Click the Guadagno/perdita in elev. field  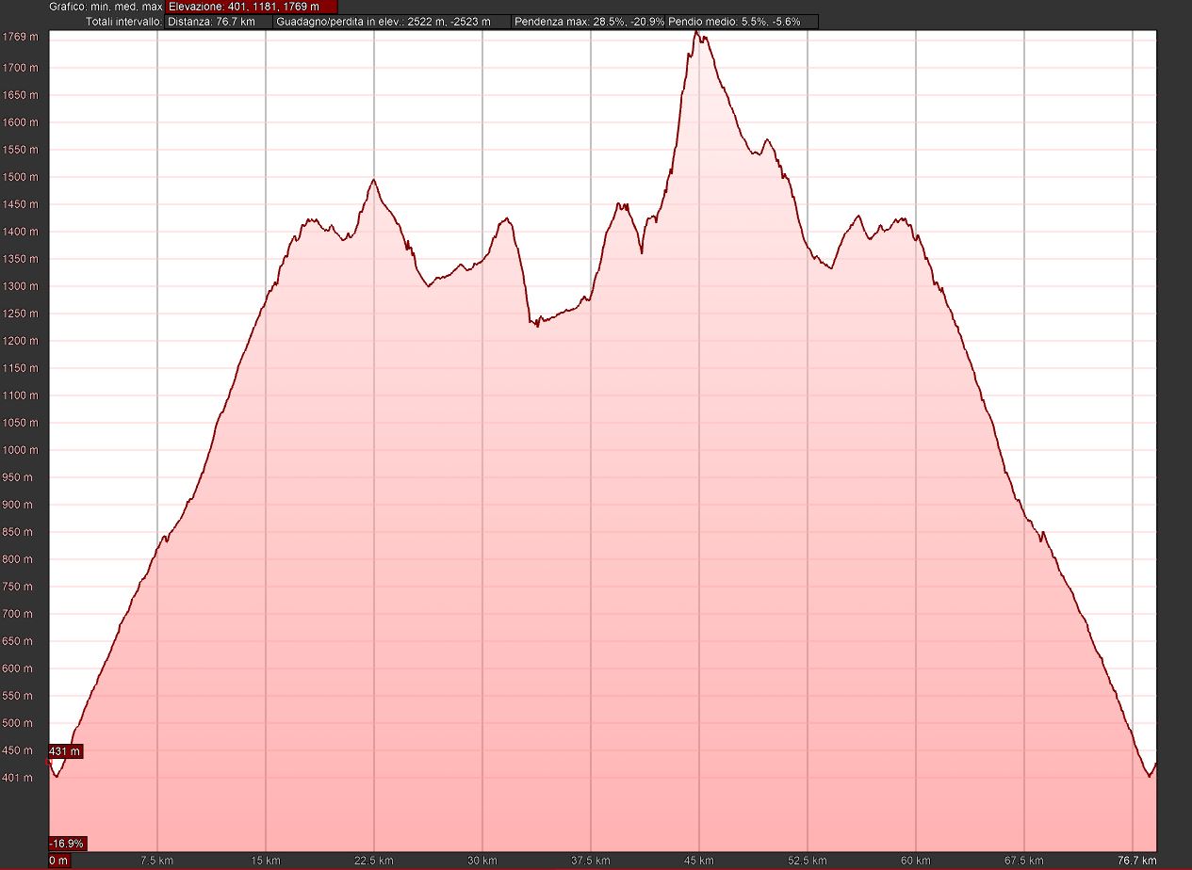point(393,21)
